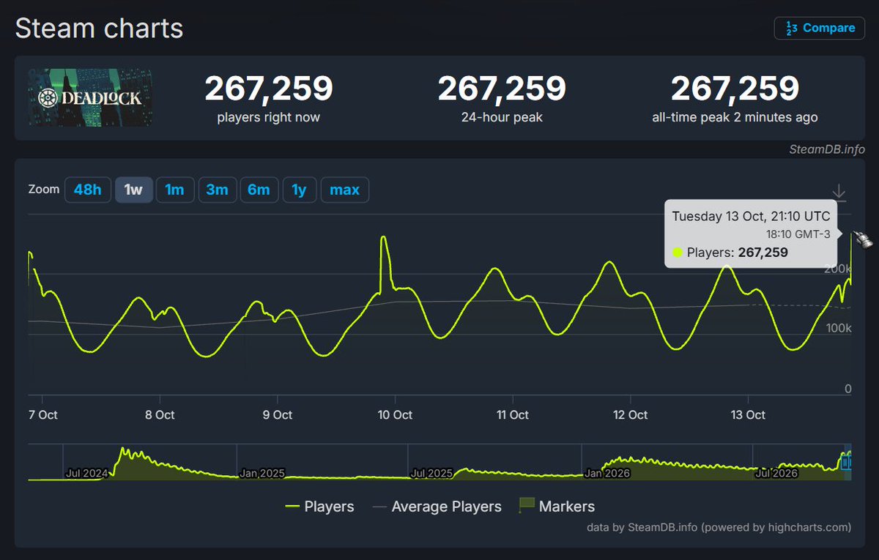Viewport: 879px width, 560px height.
Task: Click the Steam charts heading
Action: click(x=99, y=29)
